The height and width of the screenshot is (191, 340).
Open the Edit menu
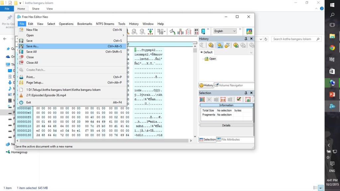click(x=31, y=24)
